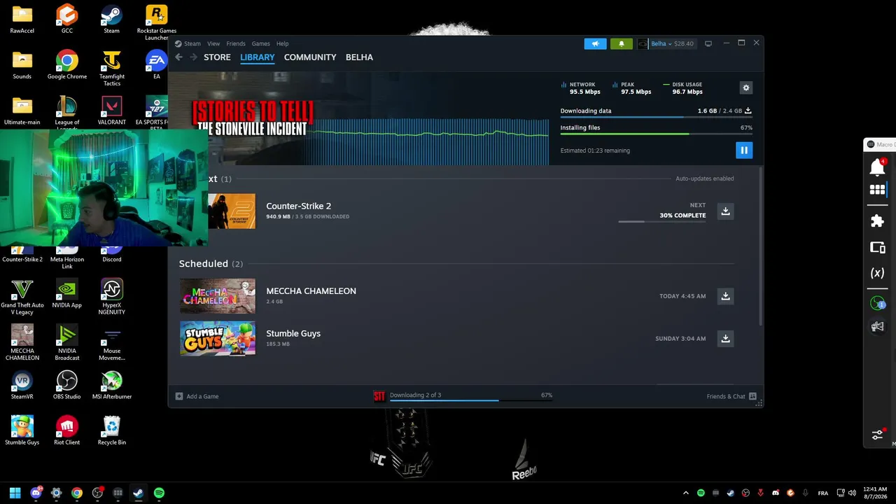Open Counter-Strike 2 game thumbnail

click(x=232, y=211)
